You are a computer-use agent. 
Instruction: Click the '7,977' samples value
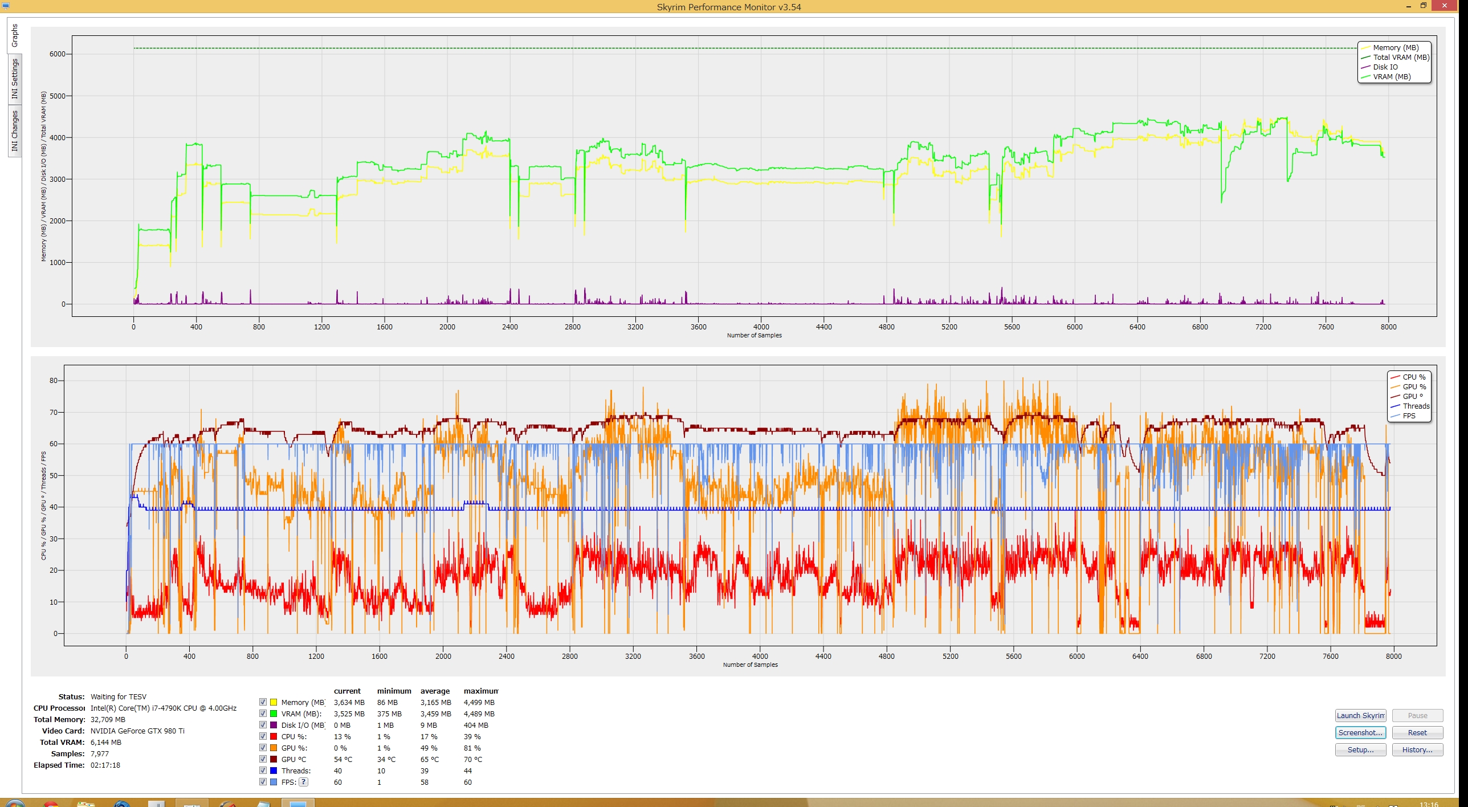[x=100, y=754]
